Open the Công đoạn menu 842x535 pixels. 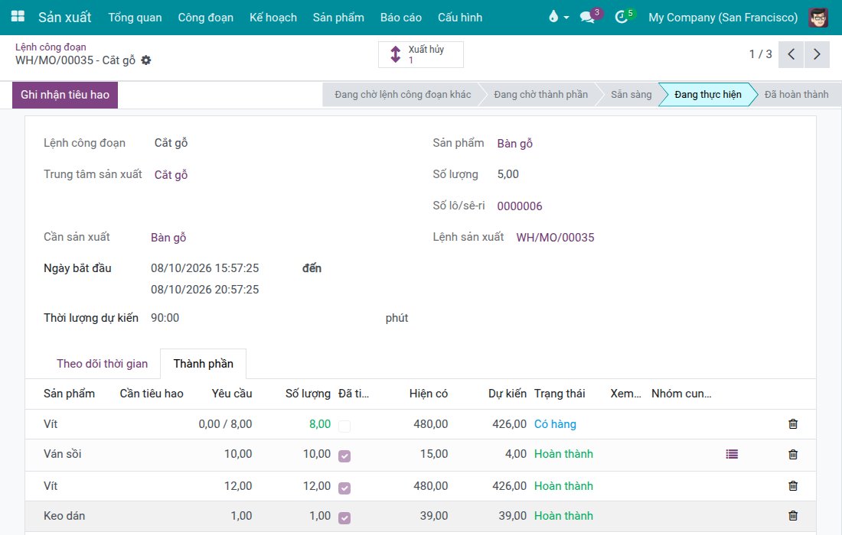click(206, 17)
